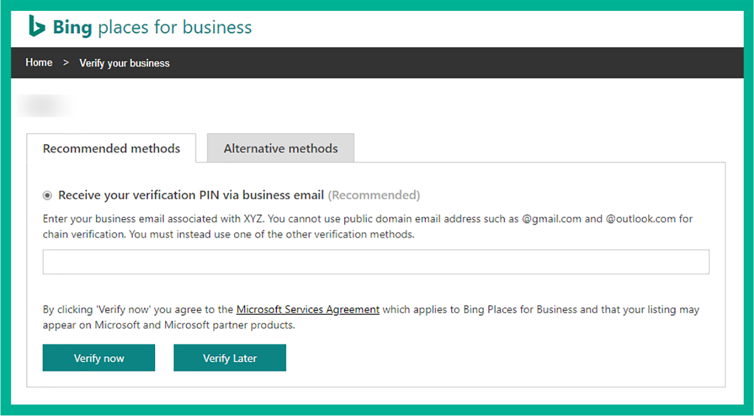Open Verify your business breadcrumb
This screenshot has height=416, width=754.
click(x=124, y=63)
